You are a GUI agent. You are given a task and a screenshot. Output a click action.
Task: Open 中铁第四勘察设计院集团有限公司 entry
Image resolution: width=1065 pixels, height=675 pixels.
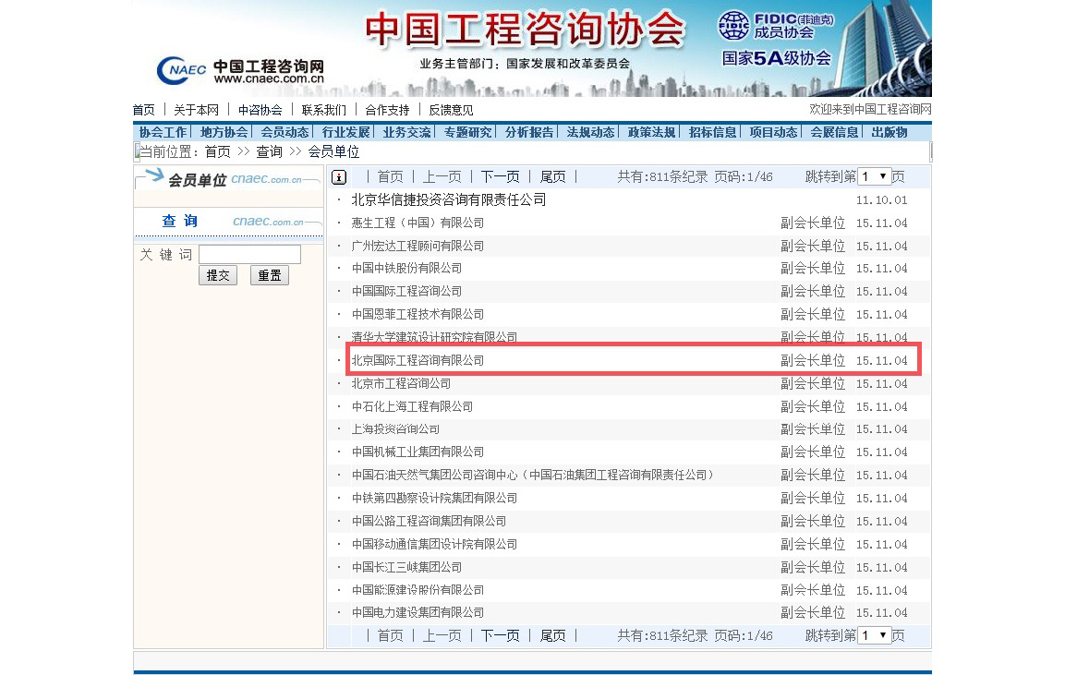click(435, 499)
